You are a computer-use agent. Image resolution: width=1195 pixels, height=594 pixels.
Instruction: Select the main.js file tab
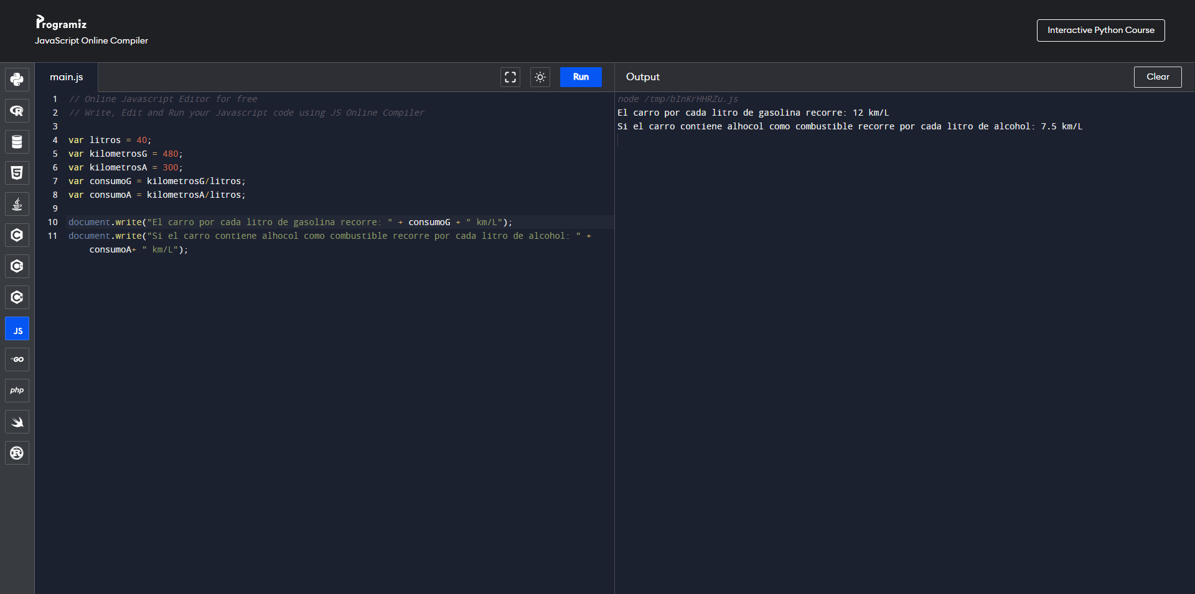pos(67,77)
